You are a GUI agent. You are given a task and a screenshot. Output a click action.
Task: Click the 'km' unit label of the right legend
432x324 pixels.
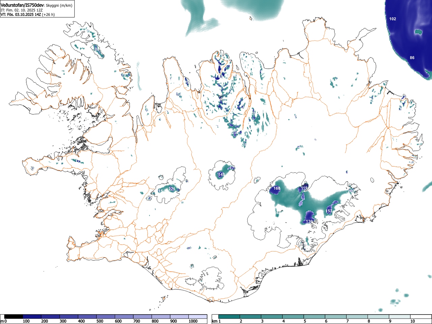point(214,321)
